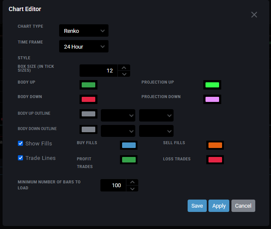Increase minimum bars to load with up arrow
Screen dimensions: 271x229
(132, 182)
